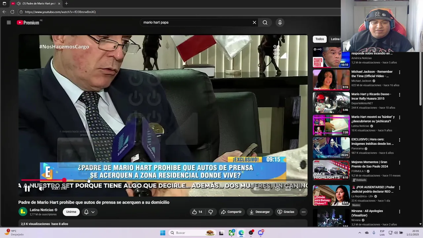Screen dimensions: 423x238
Task: Click the browser URL address bar
Action: 178,12
